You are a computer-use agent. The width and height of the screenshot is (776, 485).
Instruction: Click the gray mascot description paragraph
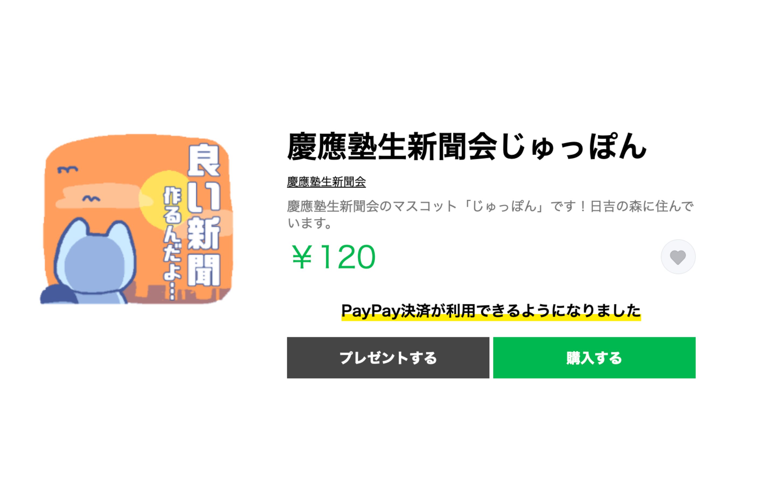click(490, 214)
